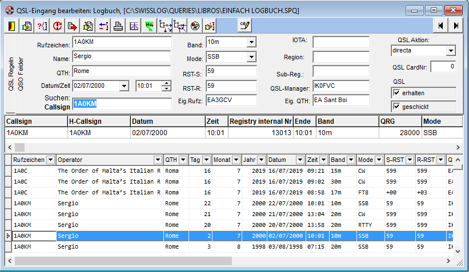Click the CB pencil edit icon
The image size is (469, 272).
[245, 26]
